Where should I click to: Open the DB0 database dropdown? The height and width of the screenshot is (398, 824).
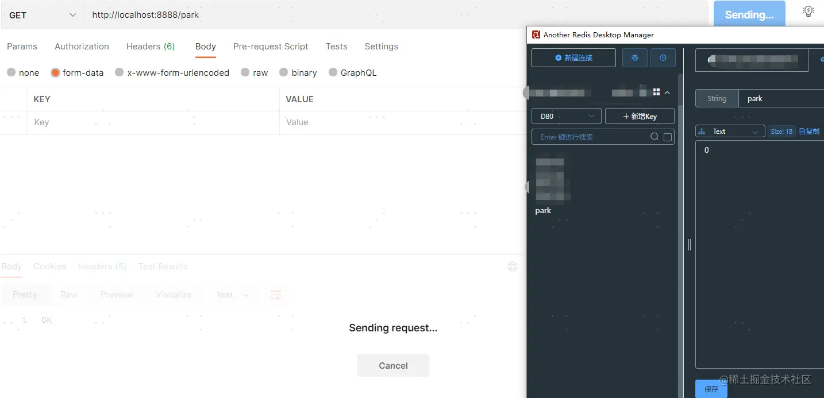click(567, 116)
